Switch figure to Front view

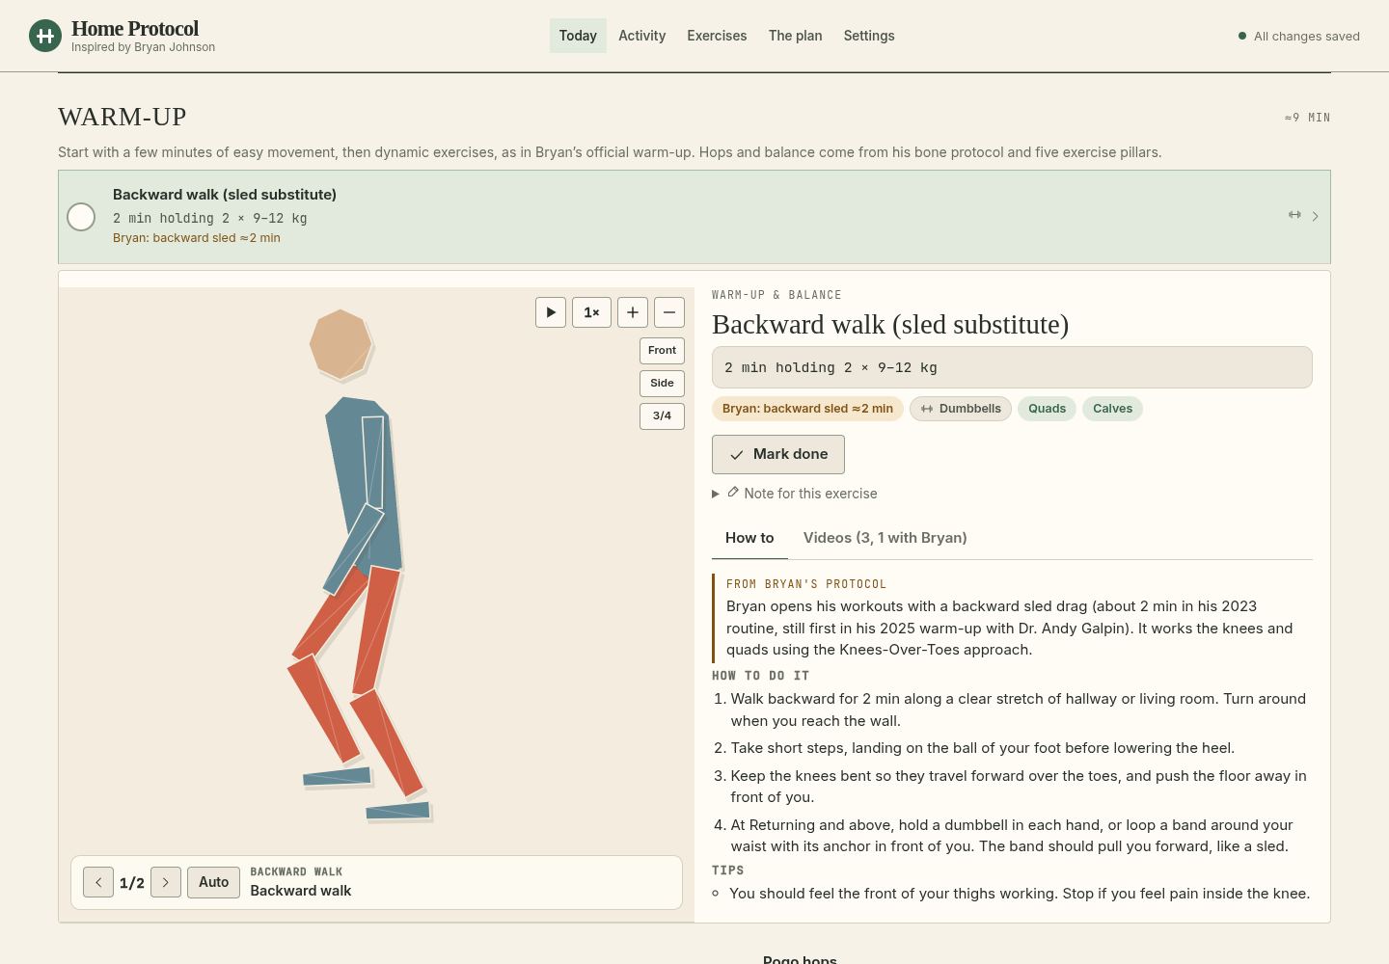click(x=662, y=351)
